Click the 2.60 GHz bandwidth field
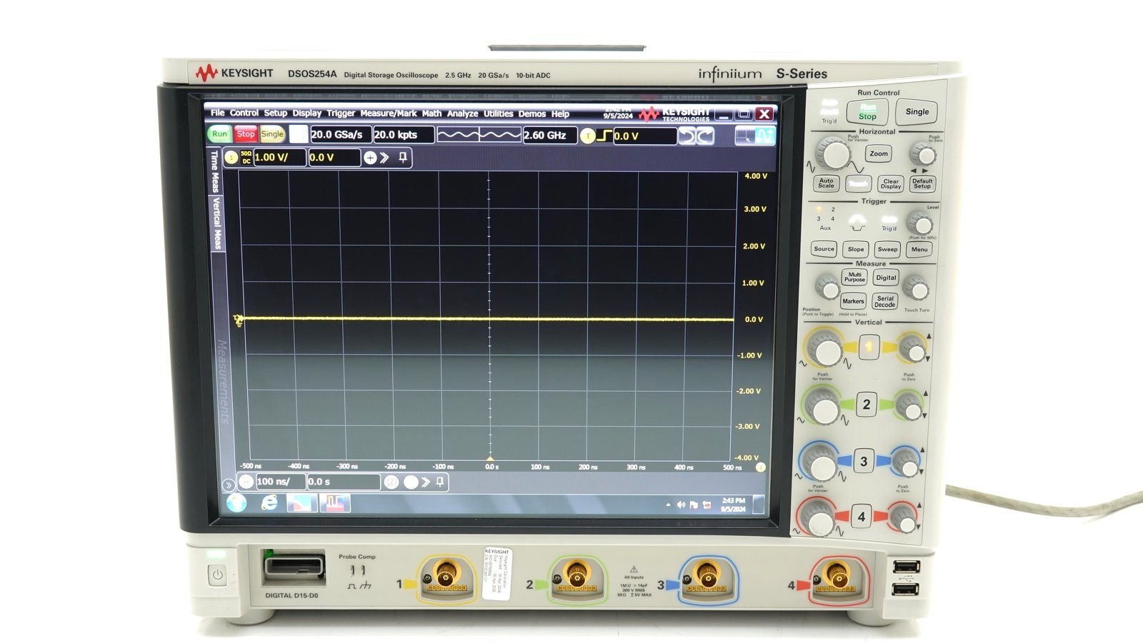This screenshot has width=1143, height=643. pos(550,135)
